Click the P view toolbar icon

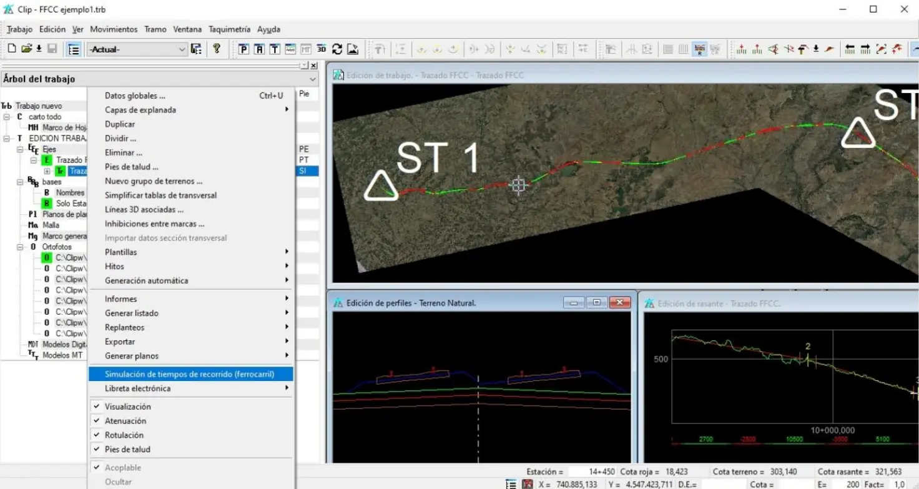point(243,49)
